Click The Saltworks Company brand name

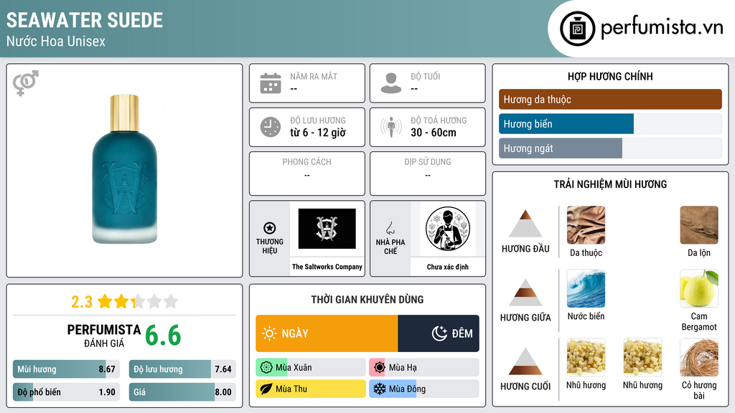327,267
